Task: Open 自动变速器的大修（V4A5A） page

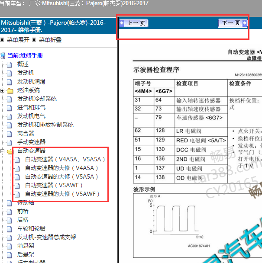Action: pyautogui.click(x=61, y=168)
